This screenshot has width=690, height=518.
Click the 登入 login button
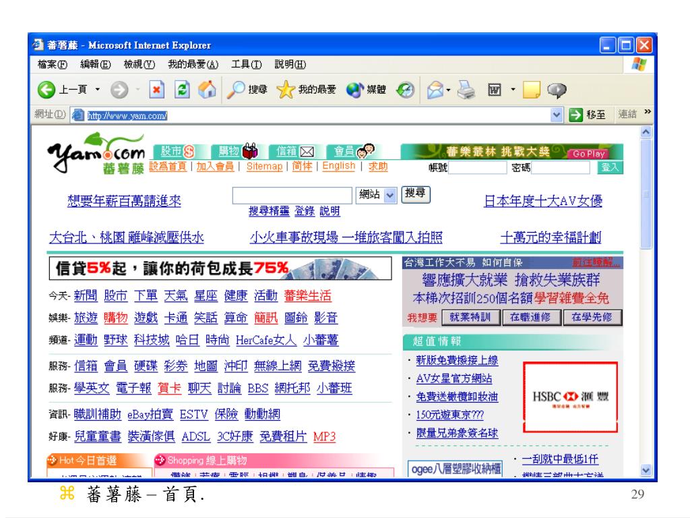pos(610,167)
